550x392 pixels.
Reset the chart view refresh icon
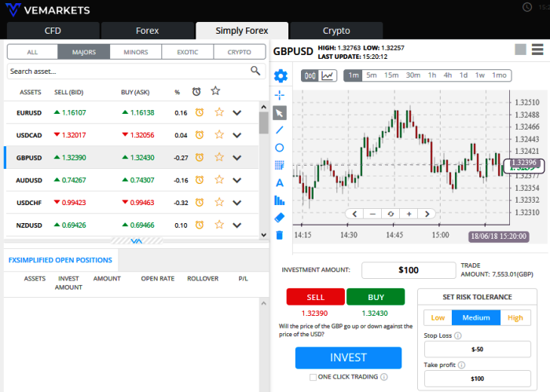tap(390, 214)
